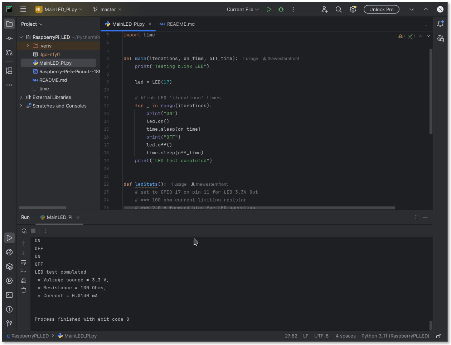Open the Python Packages tool window
The image size is (451, 345).
coord(9,266)
